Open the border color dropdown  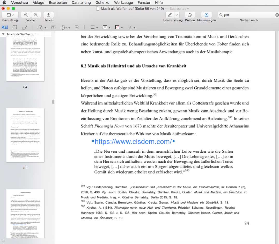click(x=107, y=27)
